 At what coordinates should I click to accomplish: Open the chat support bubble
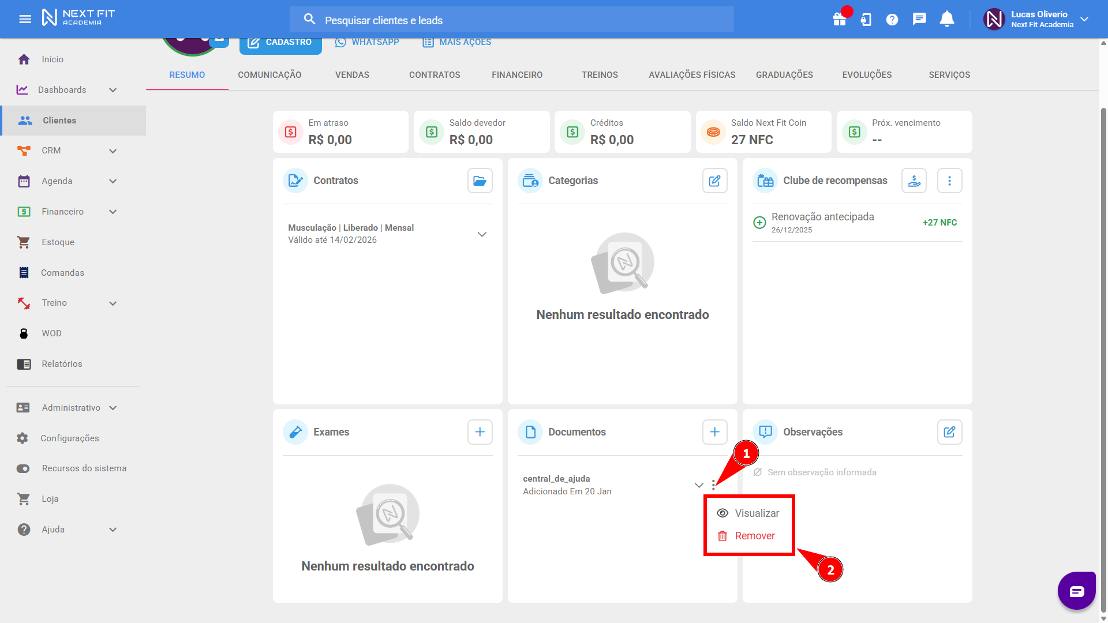[1076, 591]
